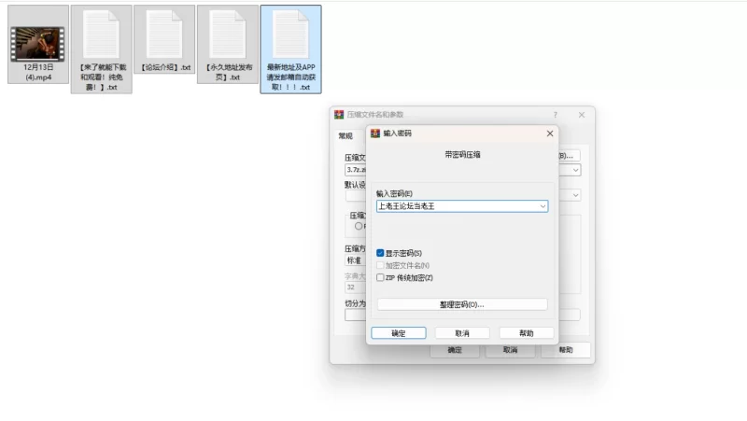Expand the 输入密码 password history dropdown
747x421 pixels.
pyautogui.click(x=543, y=206)
